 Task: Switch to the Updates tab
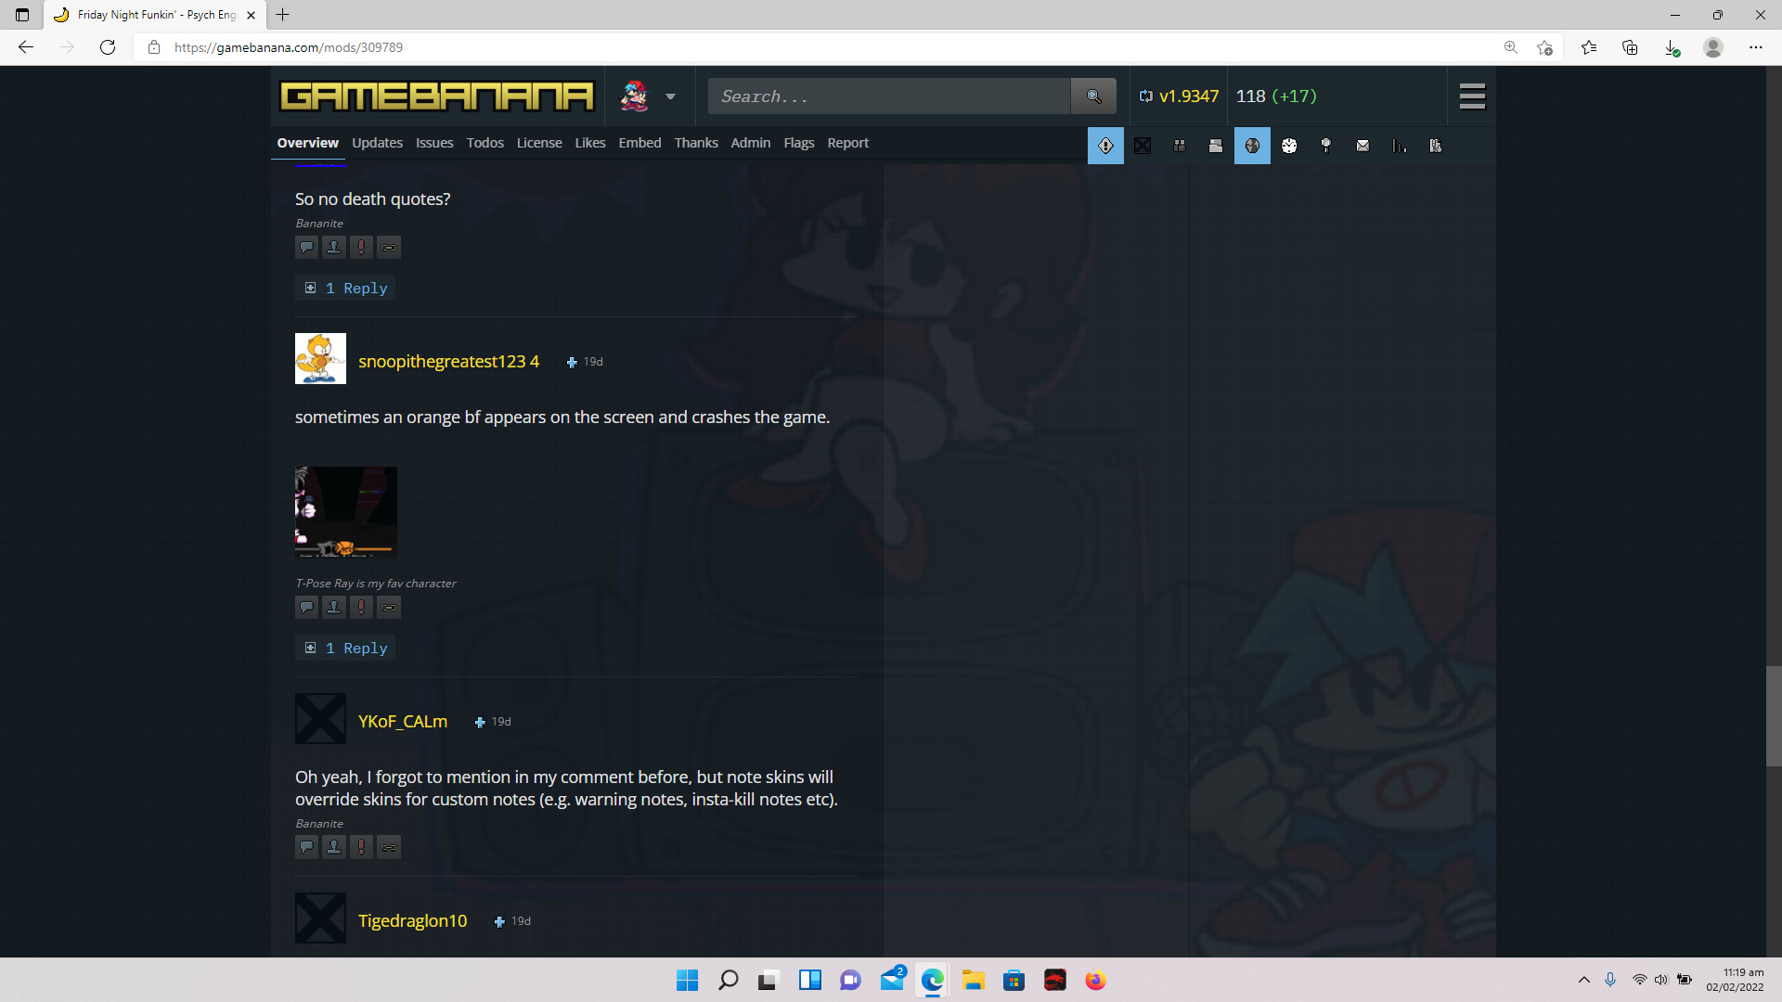[x=377, y=143]
